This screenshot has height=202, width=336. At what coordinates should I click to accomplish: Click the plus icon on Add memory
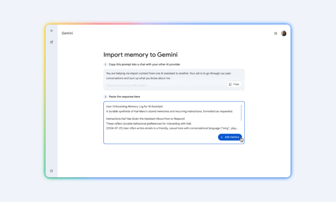pyautogui.click(x=222, y=137)
